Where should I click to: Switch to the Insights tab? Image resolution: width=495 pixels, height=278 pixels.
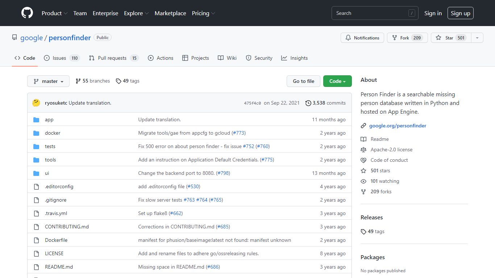295,58
